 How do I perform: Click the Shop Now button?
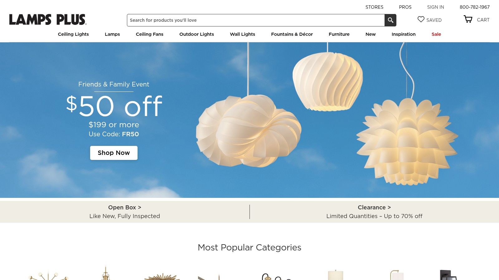pyautogui.click(x=114, y=153)
